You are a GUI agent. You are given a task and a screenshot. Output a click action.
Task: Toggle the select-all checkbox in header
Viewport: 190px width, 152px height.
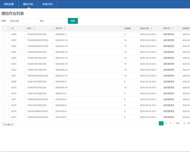[x=5, y=28]
